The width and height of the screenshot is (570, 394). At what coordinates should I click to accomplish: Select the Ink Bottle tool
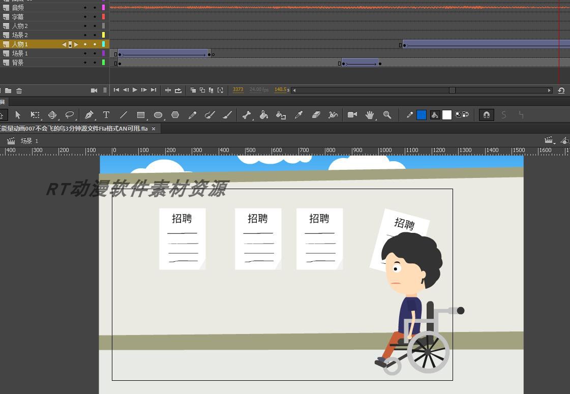pos(281,115)
